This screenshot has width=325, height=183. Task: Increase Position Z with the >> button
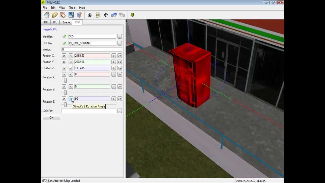pos(119,68)
